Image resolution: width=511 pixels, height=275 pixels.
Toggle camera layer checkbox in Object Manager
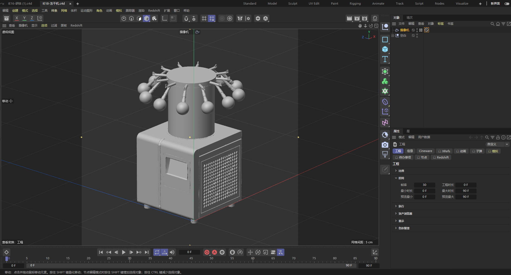413,30
